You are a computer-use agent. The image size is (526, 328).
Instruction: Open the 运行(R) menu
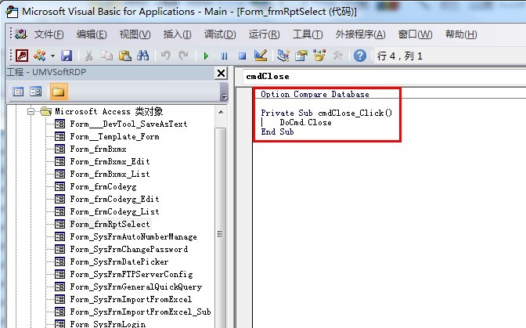point(264,34)
